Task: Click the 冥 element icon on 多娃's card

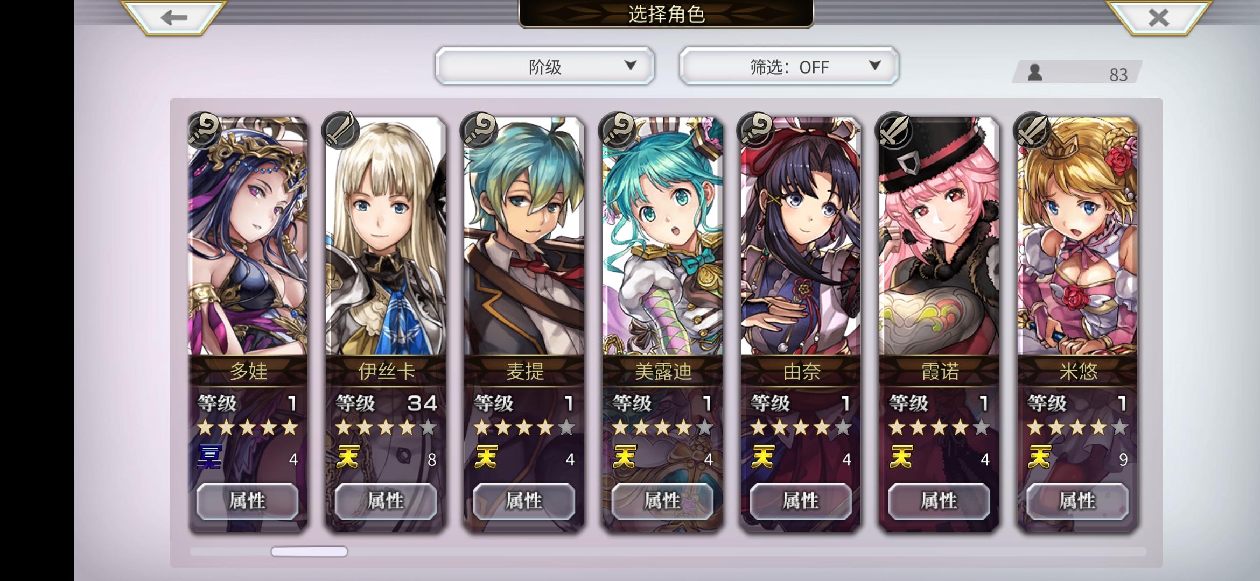Action: [209, 456]
